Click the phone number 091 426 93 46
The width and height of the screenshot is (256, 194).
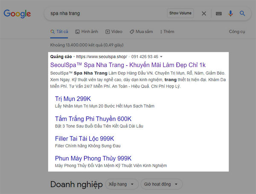coord(145,57)
